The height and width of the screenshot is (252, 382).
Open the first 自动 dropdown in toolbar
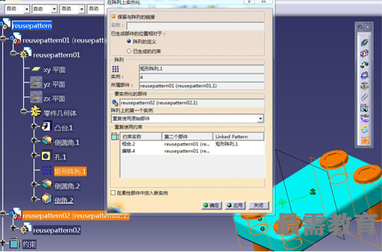click(27, 9)
